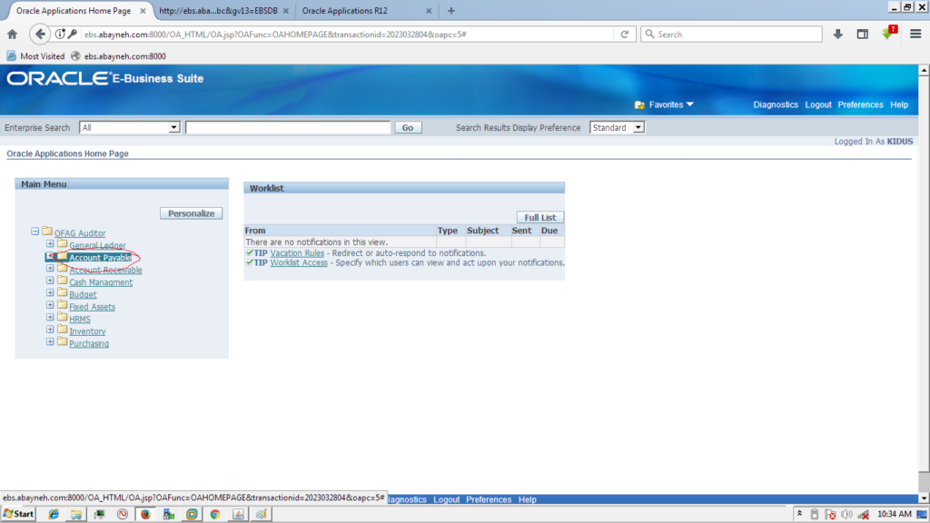The height and width of the screenshot is (523, 930).
Task: Open the Firefox hamburger menu
Action: click(x=915, y=35)
